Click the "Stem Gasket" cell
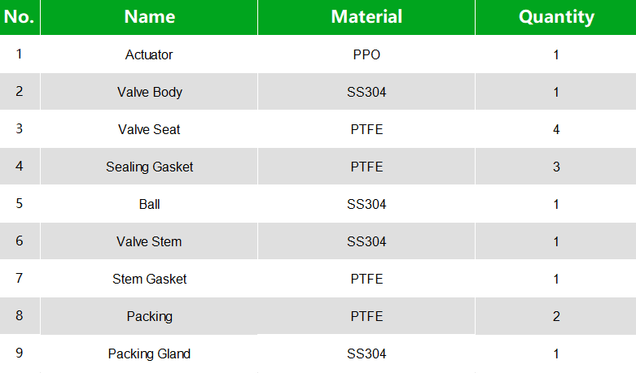 pyautogui.click(x=149, y=280)
